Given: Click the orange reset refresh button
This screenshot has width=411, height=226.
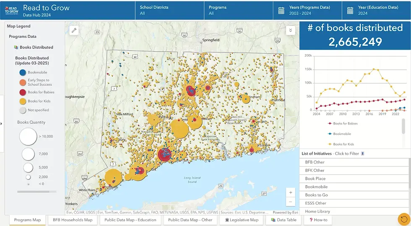Looking at the screenshot, I should pyautogui.click(x=404, y=219).
